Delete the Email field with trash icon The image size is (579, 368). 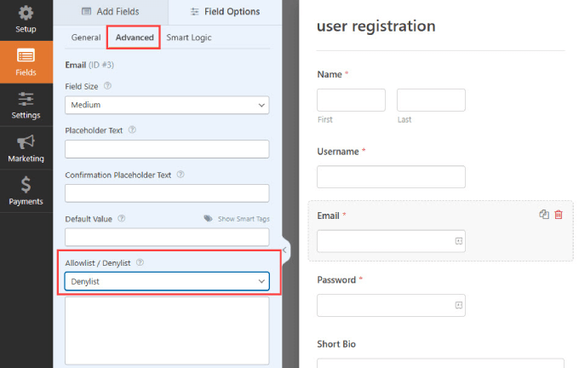coord(559,215)
